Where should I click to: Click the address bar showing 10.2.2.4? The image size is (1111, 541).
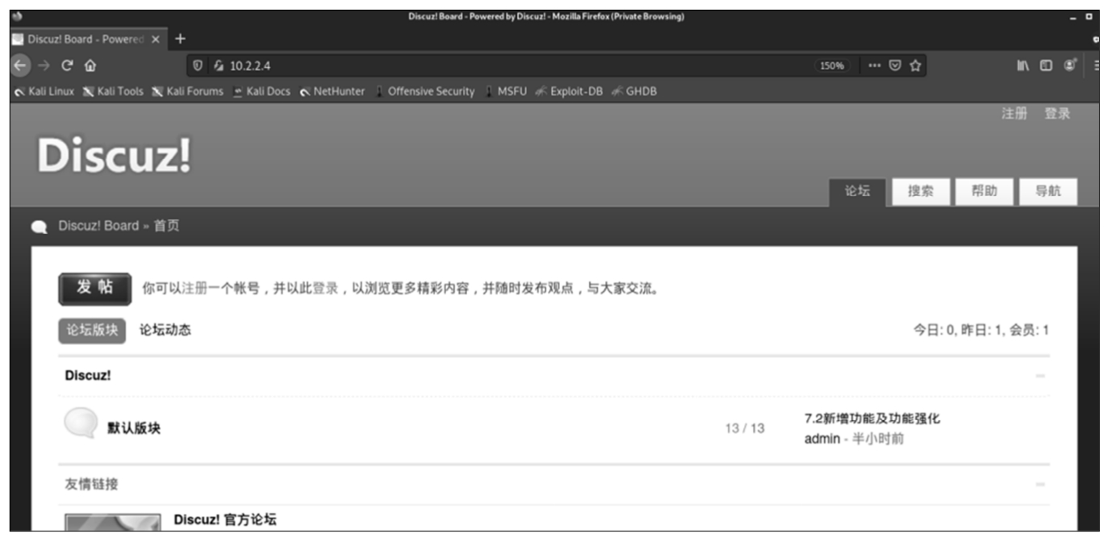[x=484, y=66]
